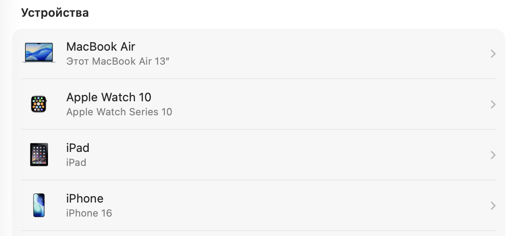
Task: Expand MacBook Air details via chevron
Action: [493, 54]
